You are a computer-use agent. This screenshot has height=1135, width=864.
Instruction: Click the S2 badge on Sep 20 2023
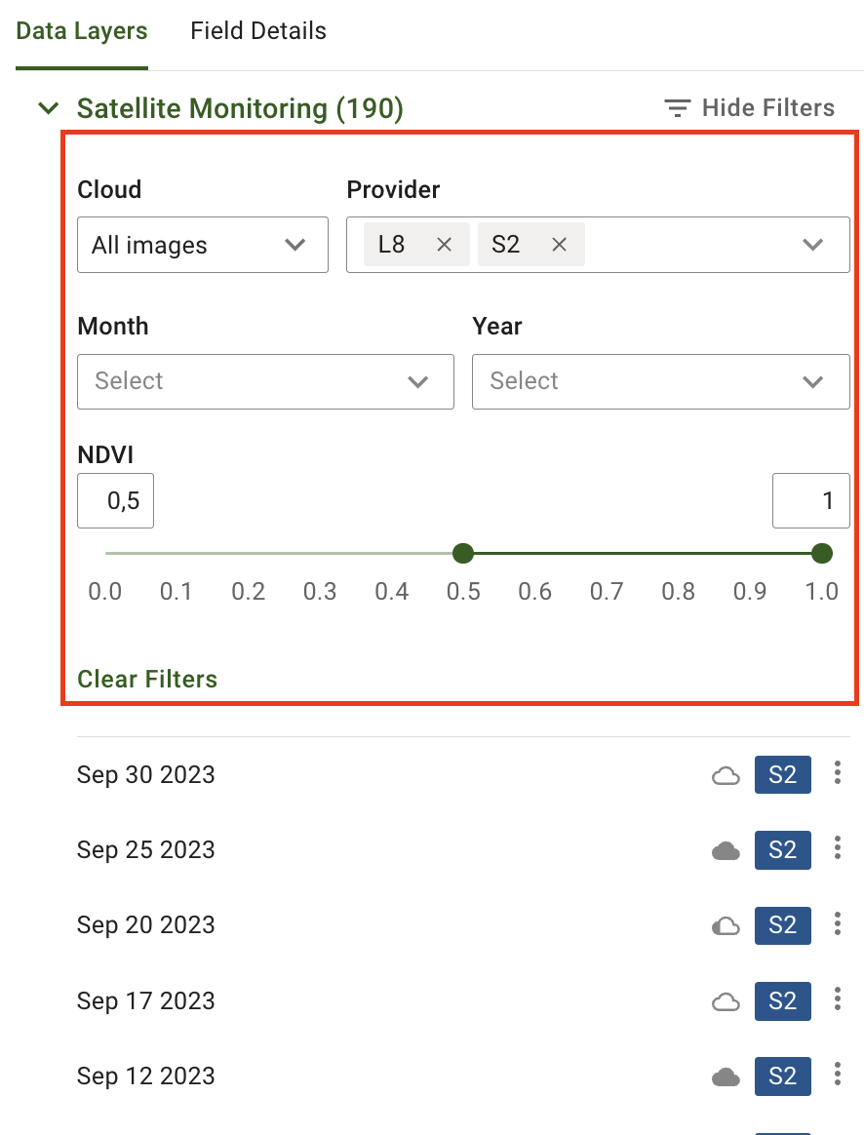tap(782, 925)
